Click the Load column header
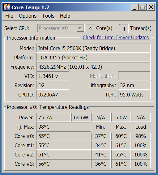This screenshot has width=158, height=175. 141,127
